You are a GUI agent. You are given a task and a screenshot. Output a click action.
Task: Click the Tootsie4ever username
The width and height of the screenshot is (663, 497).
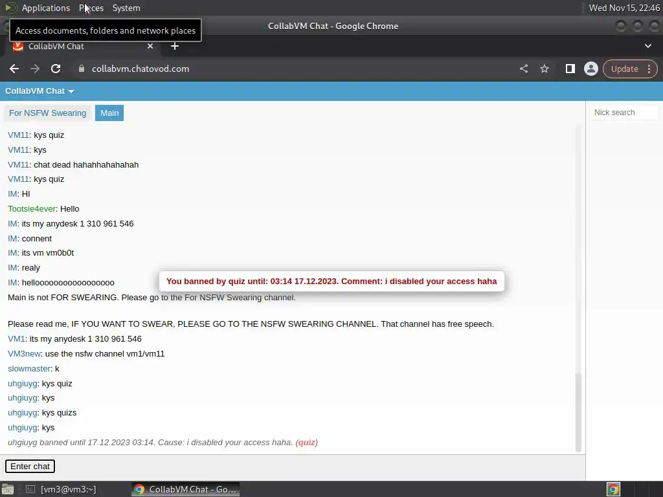pyautogui.click(x=32, y=209)
